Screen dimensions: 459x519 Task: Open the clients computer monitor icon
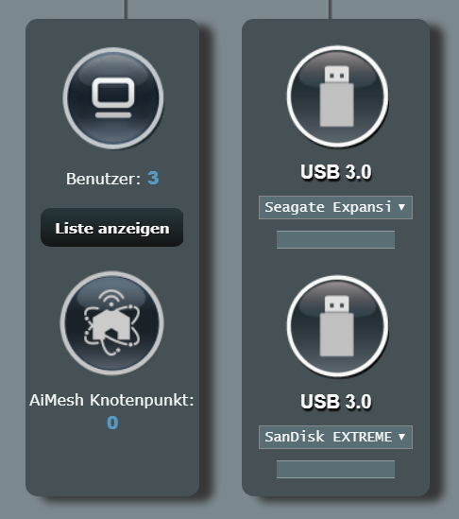click(113, 98)
